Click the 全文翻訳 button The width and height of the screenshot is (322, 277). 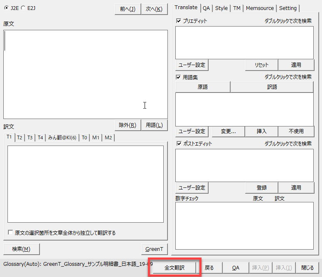click(175, 268)
